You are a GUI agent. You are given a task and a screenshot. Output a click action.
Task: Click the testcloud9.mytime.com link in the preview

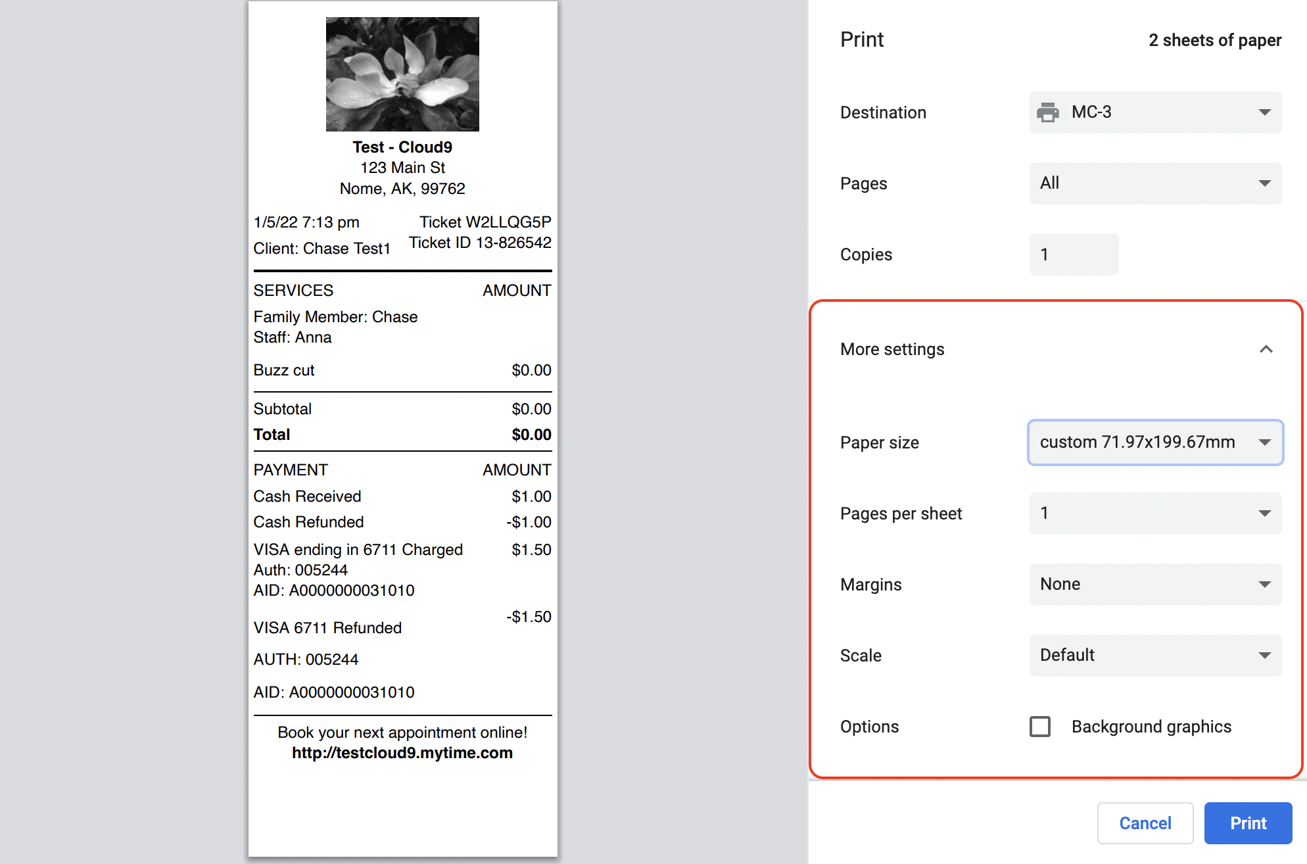[402, 753]
